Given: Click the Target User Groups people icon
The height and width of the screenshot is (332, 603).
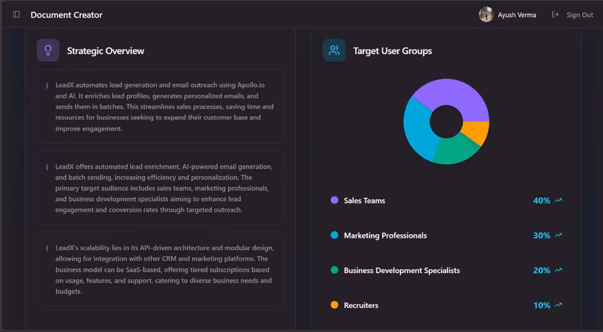Looking at the screenshot, I should (334, 51).
